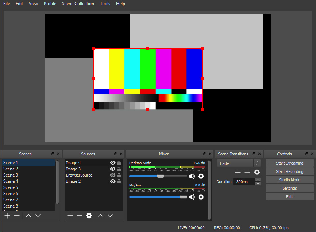Open Mic/Aux settings gear
The height and width of the screenshot is (232, 316).
pyautogui.click(x=201, y=197)
